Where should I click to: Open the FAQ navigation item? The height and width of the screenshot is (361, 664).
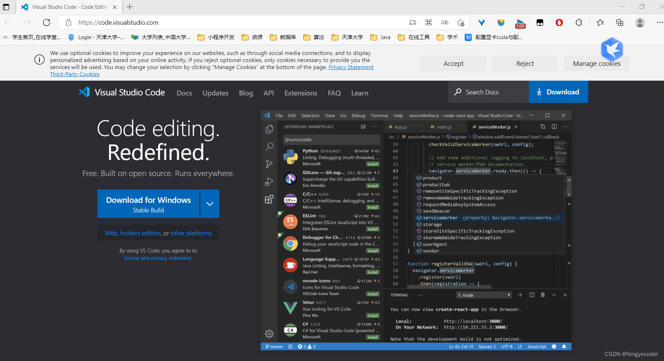(x=334, y=93)
